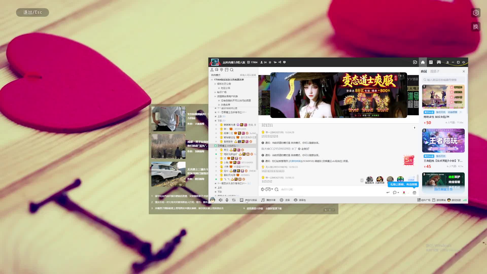Click the search icon above channel list
The height and width of the screenshot is (274, 487).
coord(232,70)
